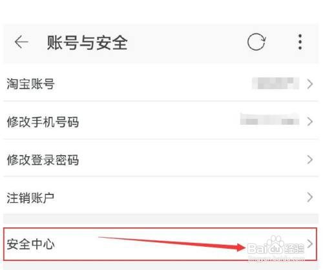Click the chevron at 安全中心 row end
This screenshot has height=270, width=323.
pyautogui.click(x=309, y=244)
